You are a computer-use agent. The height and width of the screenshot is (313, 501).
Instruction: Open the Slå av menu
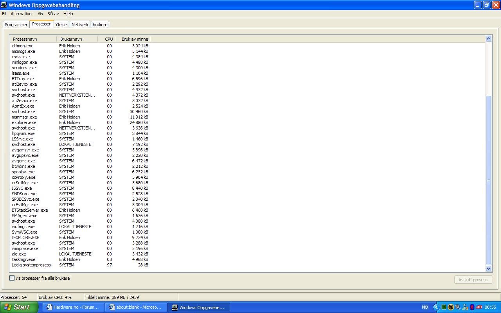point(53,14)
